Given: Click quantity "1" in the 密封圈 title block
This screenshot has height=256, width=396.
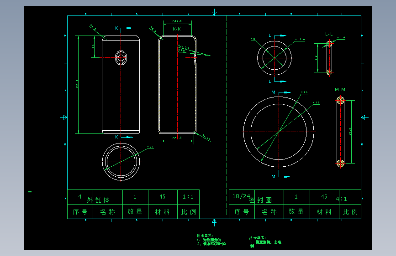Looking at the screenshot, I should (x=296, y=196).
